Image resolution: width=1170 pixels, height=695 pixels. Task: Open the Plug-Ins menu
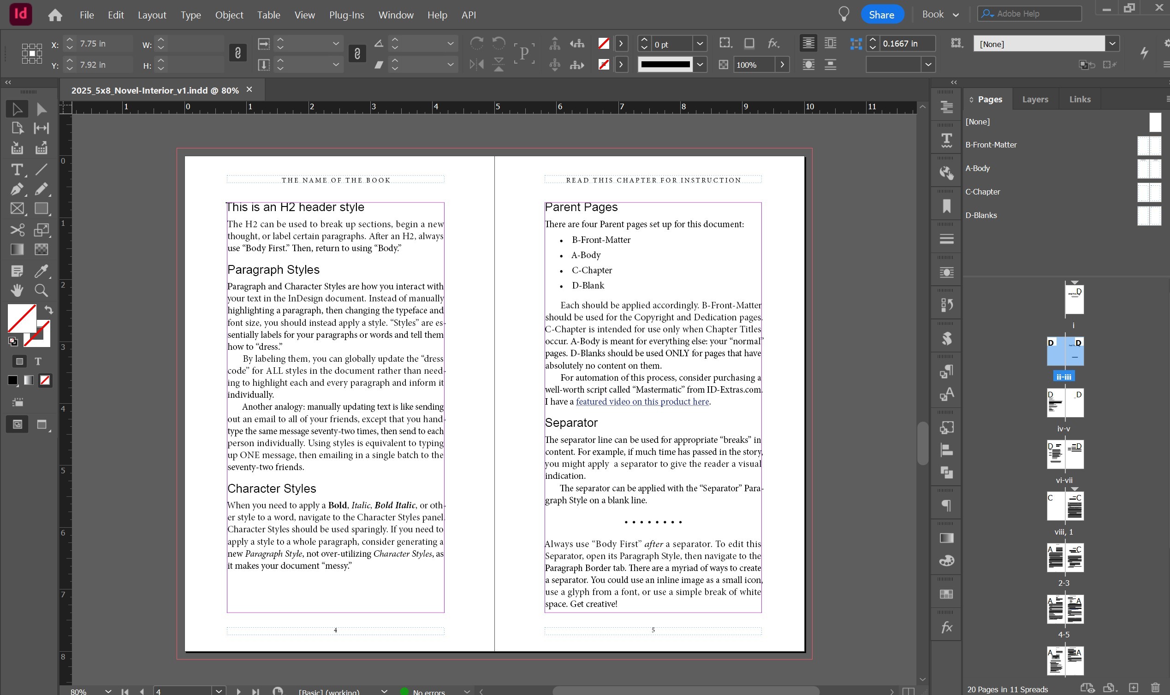point(346,15)
